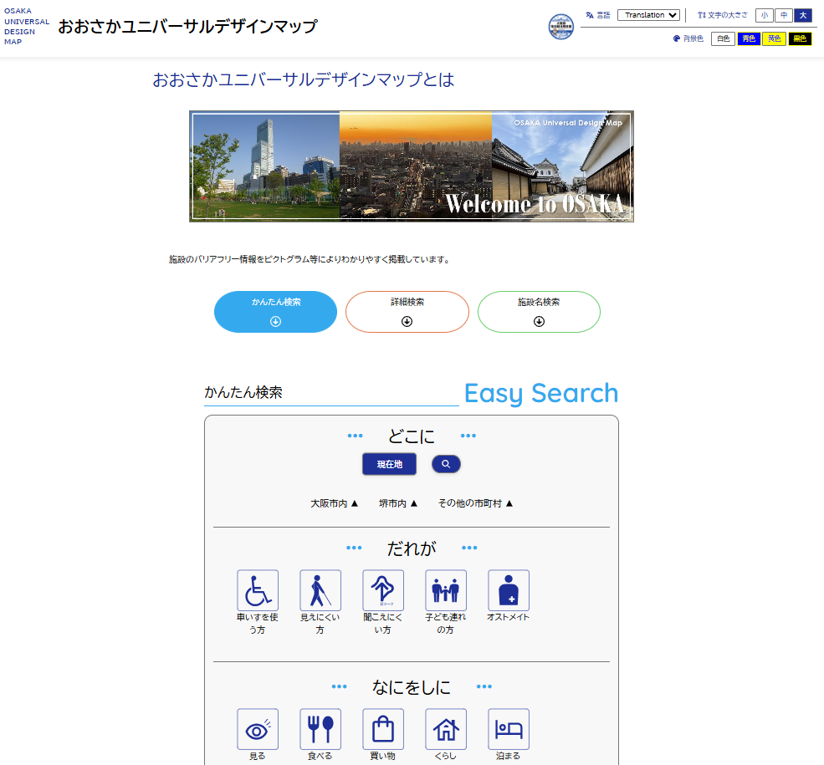Choose the bed lodging icon 泊まる
824x765 pixels.
tap(508, 729)
